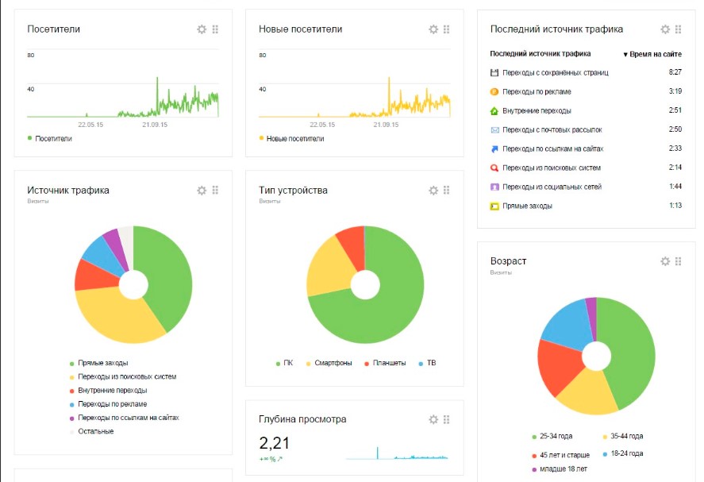Screen dimensions: 704x482
Task: Toggle Переходы из поисковых систем legend item
Action: 123,376
